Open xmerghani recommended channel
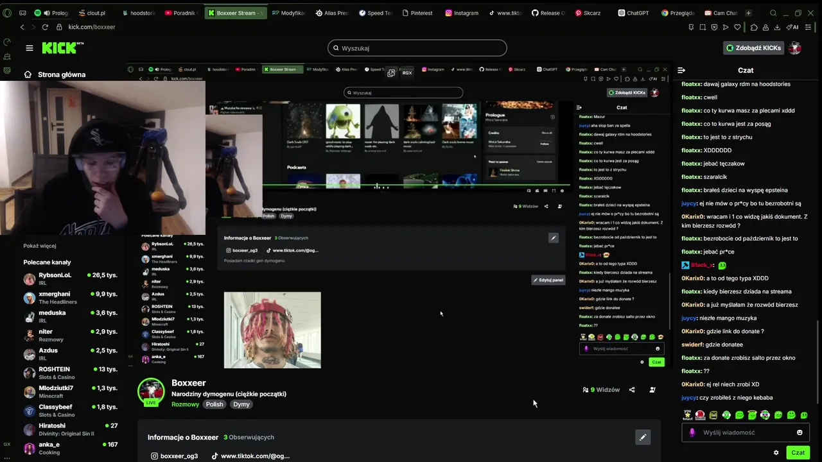This screenshot has height=462, width=822. pyautogui.click(x=71, y=298)
